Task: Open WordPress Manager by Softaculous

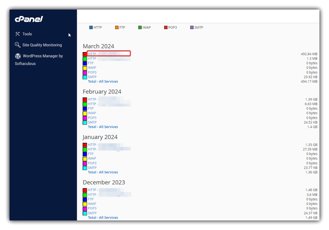Action: pos(39,60)
